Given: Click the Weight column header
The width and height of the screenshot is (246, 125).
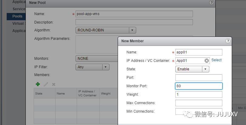Looking at the screenshot, I should 109,93.
